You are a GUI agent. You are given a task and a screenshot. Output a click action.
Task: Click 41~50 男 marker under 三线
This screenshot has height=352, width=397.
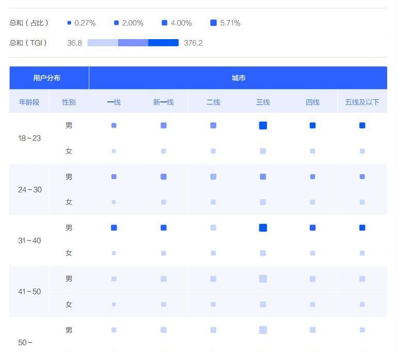263,279
